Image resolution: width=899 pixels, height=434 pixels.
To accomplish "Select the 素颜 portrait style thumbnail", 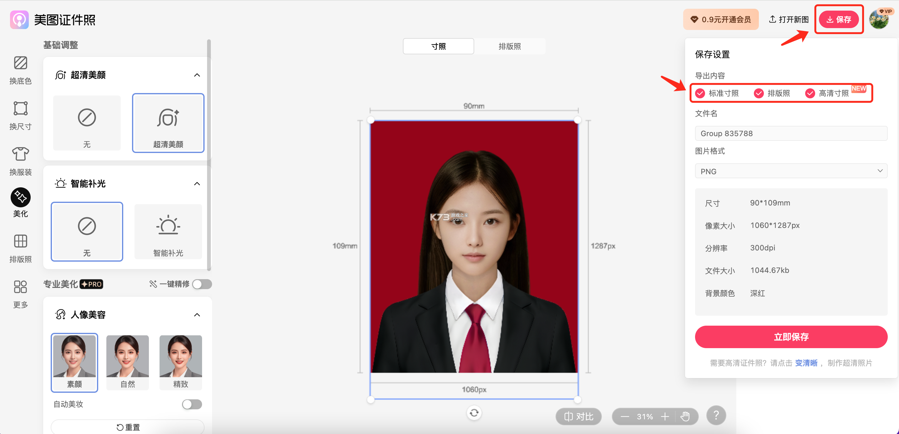I will click(x=74, y=362).
